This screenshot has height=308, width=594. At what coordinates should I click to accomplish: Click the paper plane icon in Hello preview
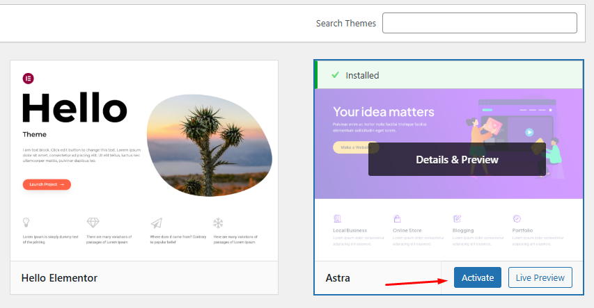click(156, 222)
